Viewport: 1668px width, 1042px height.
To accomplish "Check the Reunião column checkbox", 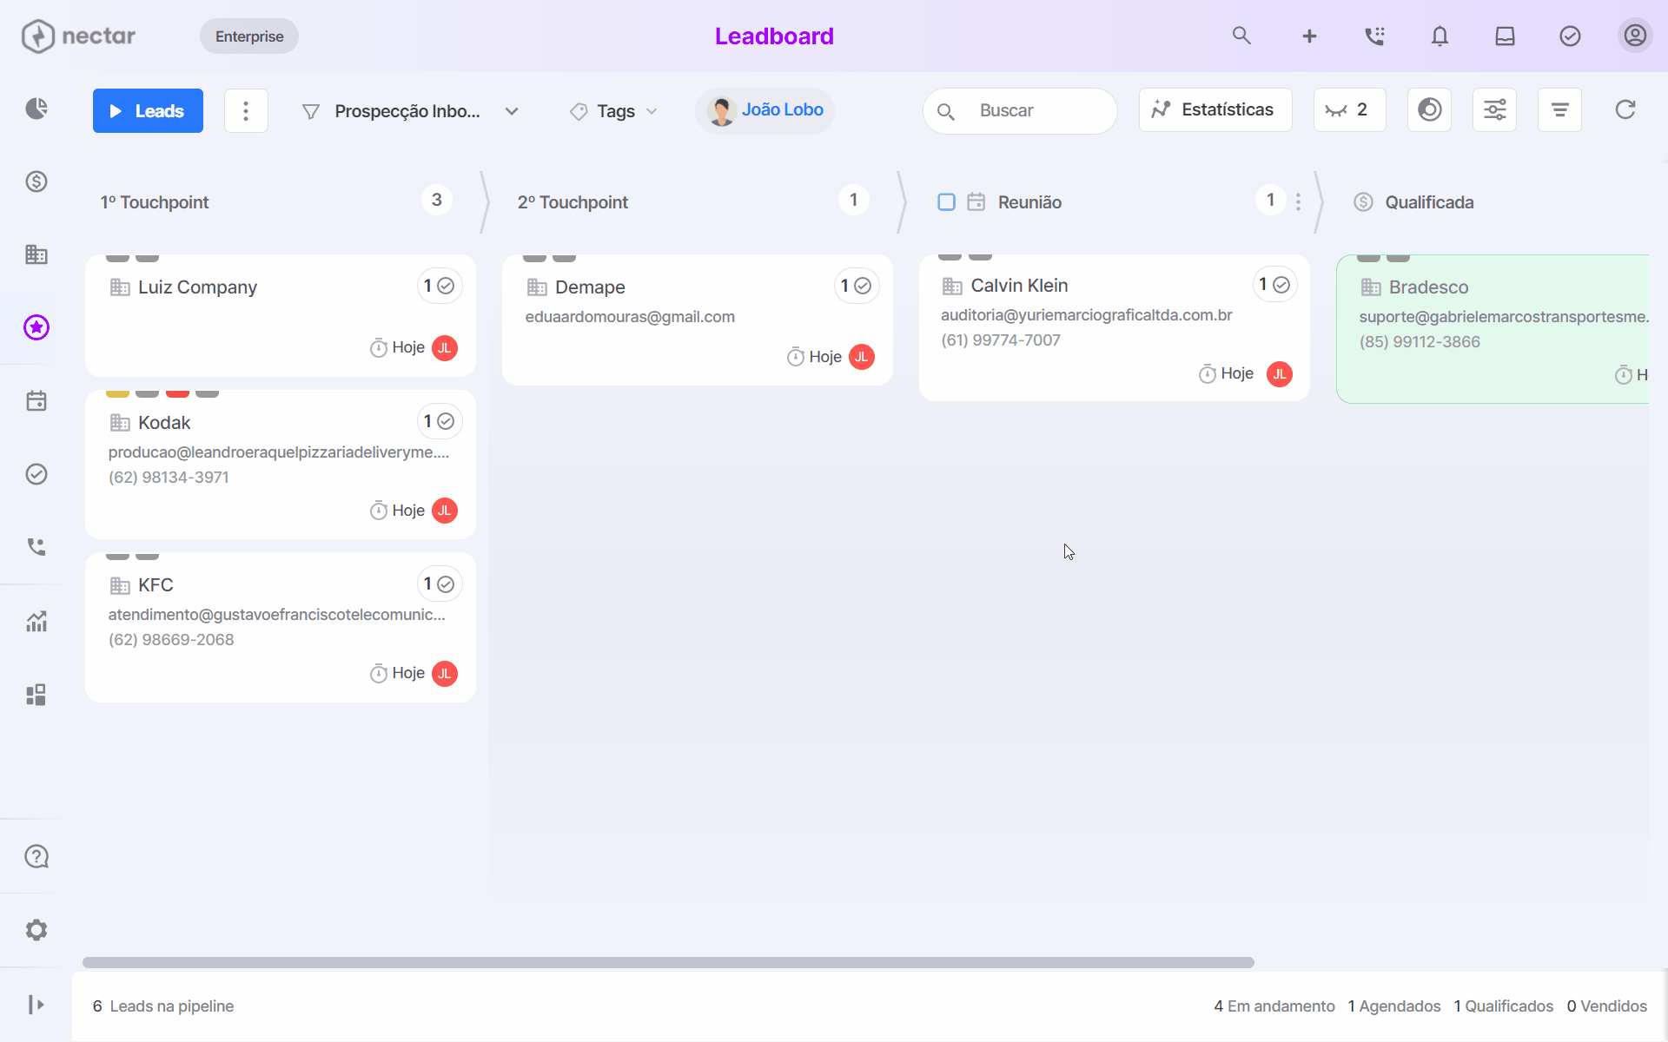I will coord(947,202).
